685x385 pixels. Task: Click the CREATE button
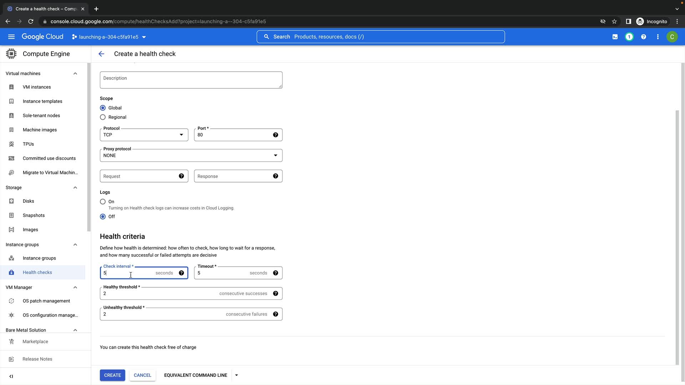coord(112,375)
